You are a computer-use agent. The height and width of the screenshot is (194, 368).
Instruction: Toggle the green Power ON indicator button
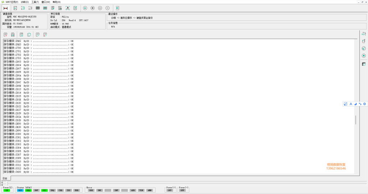point(6,190)
